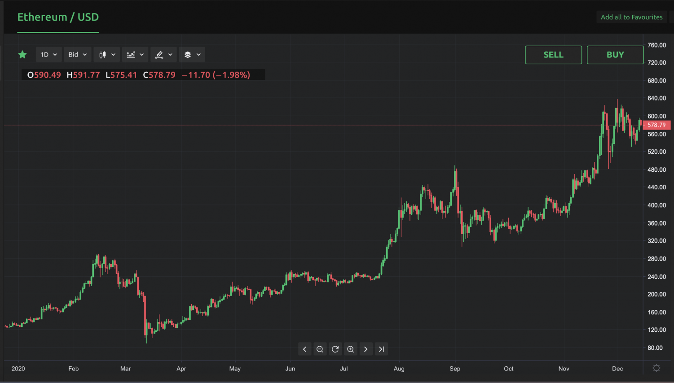The height and width of the screenshot is (383, 674).
Task: Click the 760.00 price axis label
Action: [x=656, y=45]
